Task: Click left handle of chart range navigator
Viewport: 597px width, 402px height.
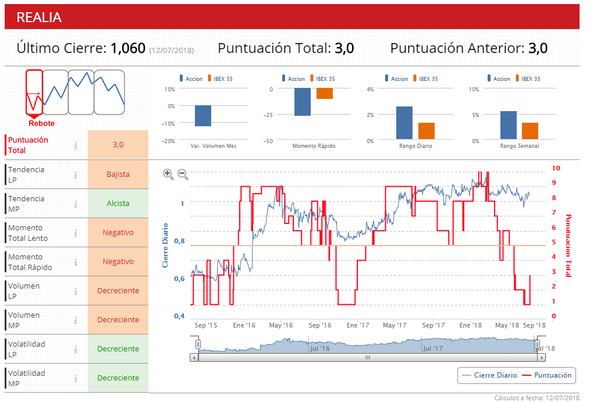Action: point(198,344)
